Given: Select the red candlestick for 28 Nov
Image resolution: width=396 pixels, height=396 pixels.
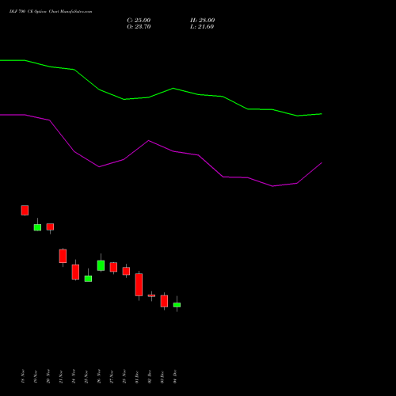Looking at the screenshot, I should click(x=126, y=271).
